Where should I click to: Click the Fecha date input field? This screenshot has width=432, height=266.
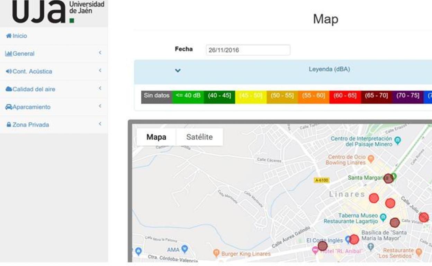(248, 50)
